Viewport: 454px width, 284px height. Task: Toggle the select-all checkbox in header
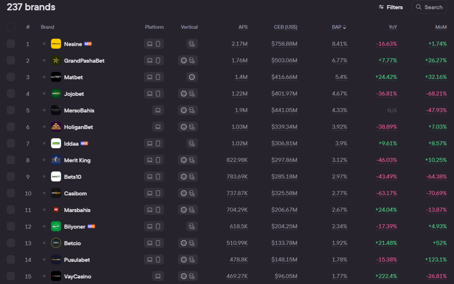click(x=11, y=27)
